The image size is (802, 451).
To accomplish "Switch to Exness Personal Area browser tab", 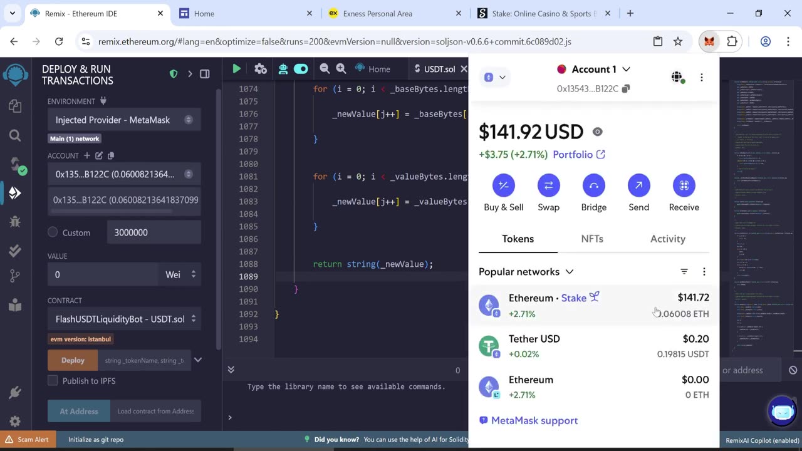I will pos(393,13).
